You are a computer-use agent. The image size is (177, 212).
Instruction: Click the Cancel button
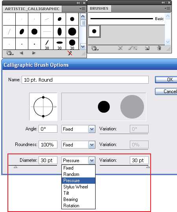click(166, 91)
